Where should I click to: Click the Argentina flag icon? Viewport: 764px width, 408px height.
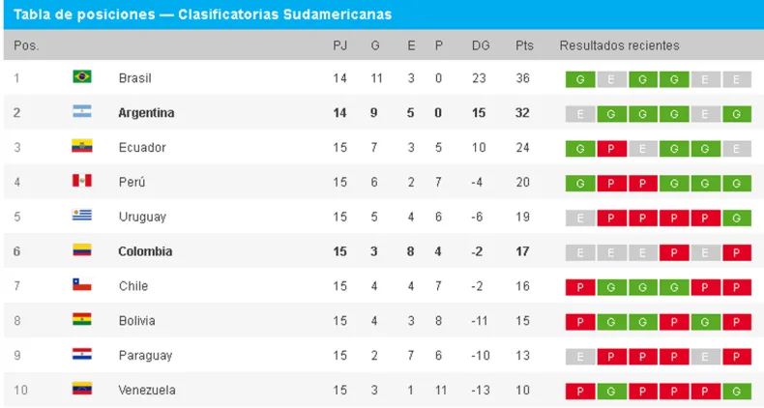pyautogui.click(x=82, y=111)
